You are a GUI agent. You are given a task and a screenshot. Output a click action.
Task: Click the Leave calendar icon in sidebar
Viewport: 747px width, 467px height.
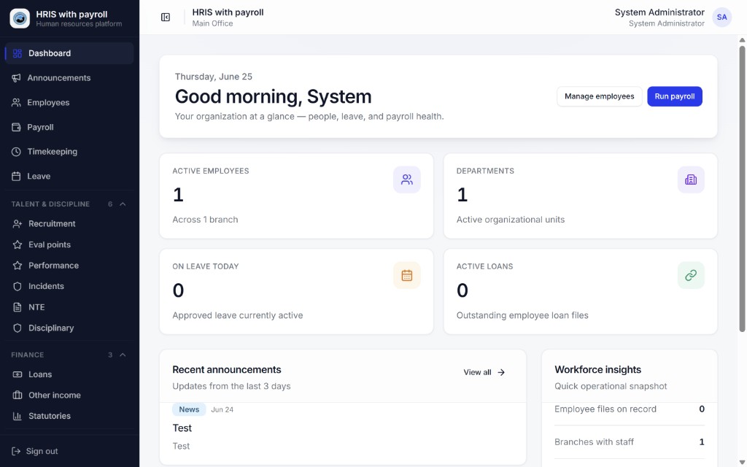pos(16,177)
